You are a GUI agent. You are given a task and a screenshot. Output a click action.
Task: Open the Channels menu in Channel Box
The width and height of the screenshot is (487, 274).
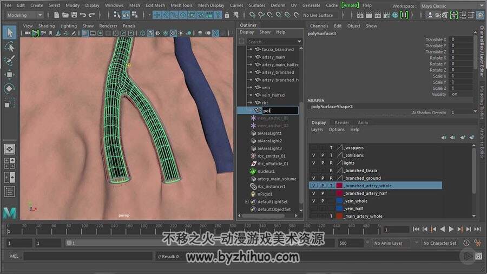(319, 26)
